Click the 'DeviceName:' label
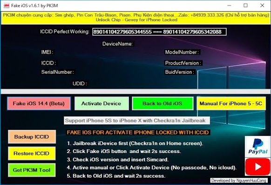 117,44
